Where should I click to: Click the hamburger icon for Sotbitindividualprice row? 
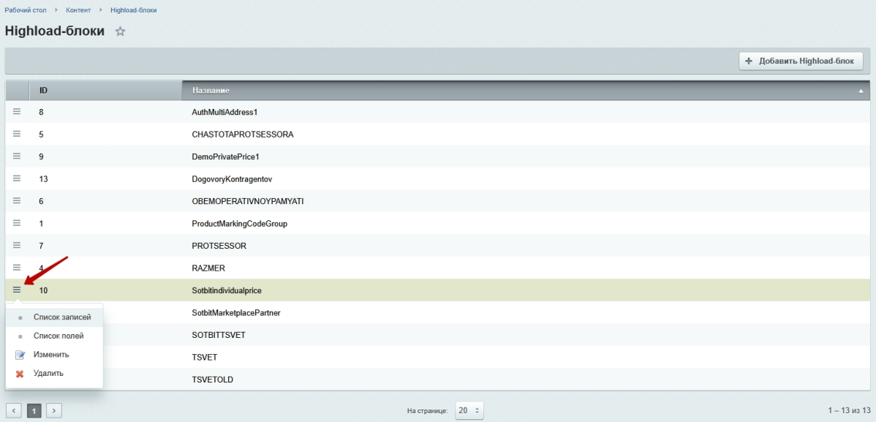[x=17, y=290]
